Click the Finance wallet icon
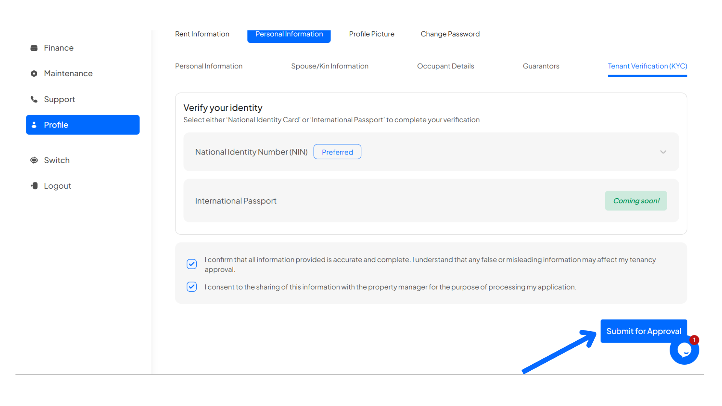722x406 pixels. pos(34,48)
